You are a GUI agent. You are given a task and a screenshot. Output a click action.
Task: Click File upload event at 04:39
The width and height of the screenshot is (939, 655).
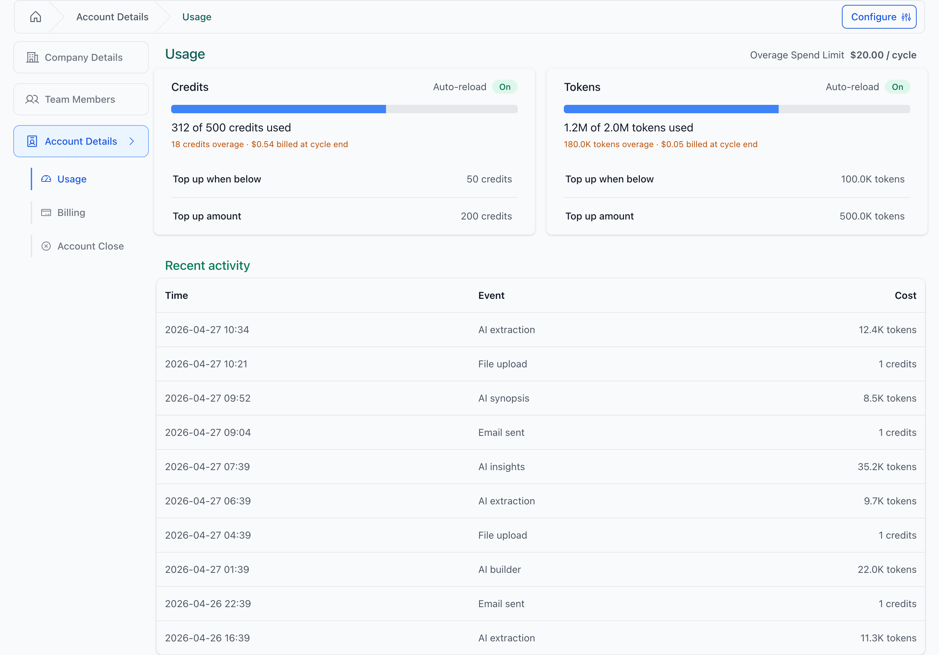[x=503, y=535]
